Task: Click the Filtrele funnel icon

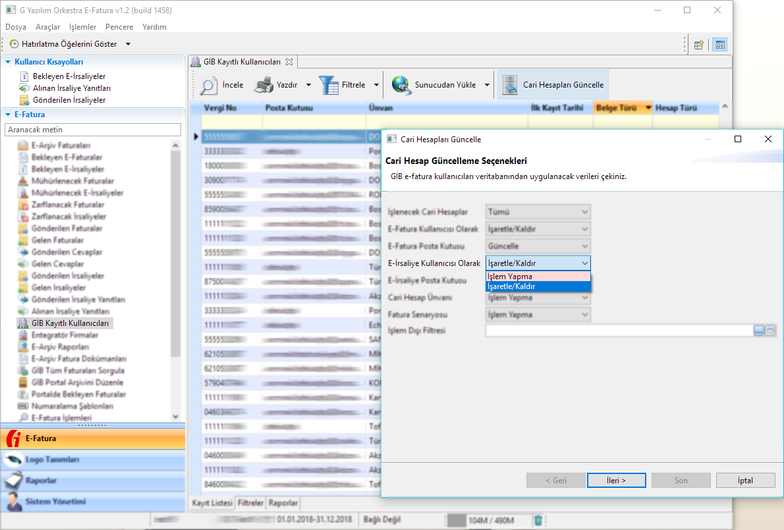Action: pos(328,86)
